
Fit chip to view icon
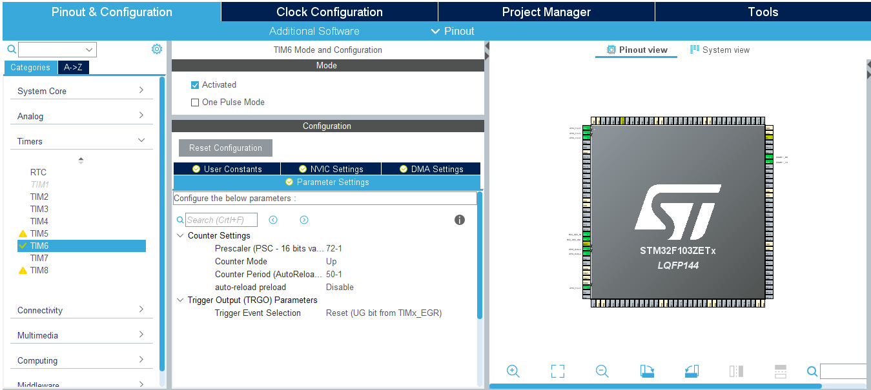click(x=558, y=371)
